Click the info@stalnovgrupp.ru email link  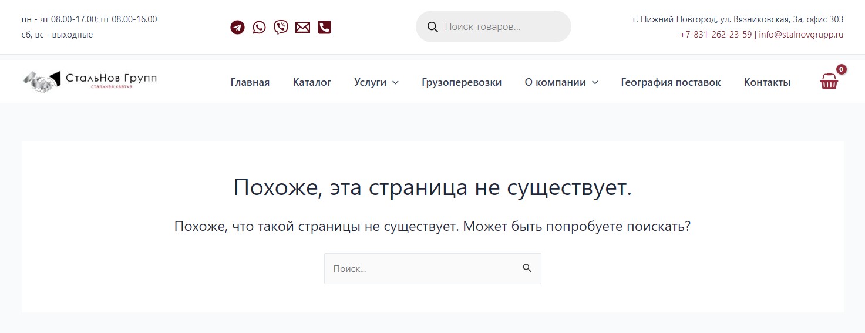801,35
